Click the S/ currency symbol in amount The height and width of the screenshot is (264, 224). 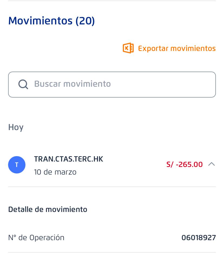point(170,165)
